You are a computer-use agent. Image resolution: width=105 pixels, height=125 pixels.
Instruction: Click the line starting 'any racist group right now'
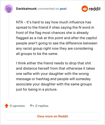[x=54, y=48]
